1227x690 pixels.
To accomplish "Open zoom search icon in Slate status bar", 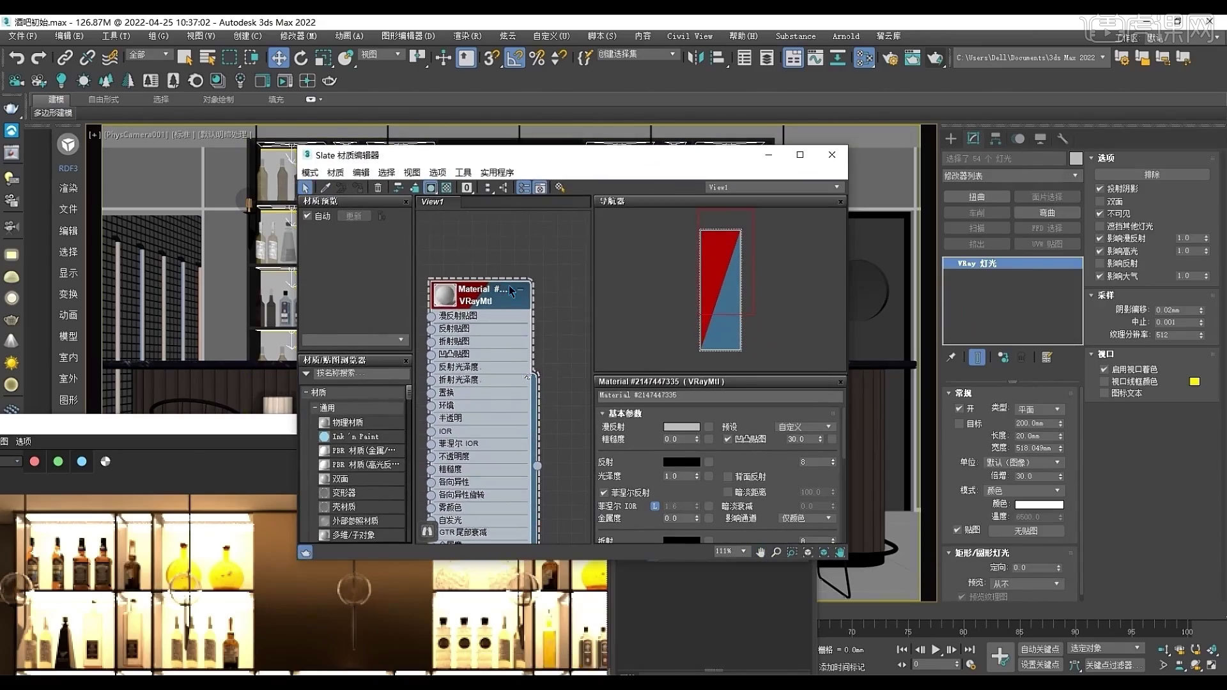I will [x=775, y=552].
